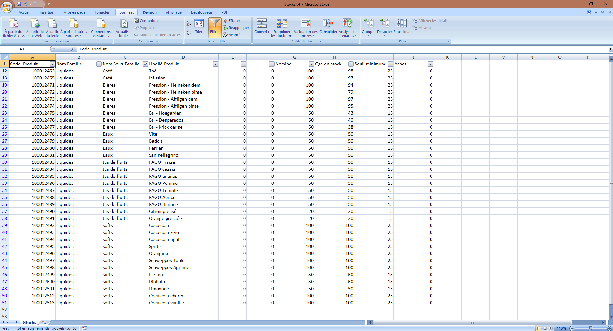Switch to Normal view in status bar
This screenshot has width=613, height=331.
pos(539,328)
